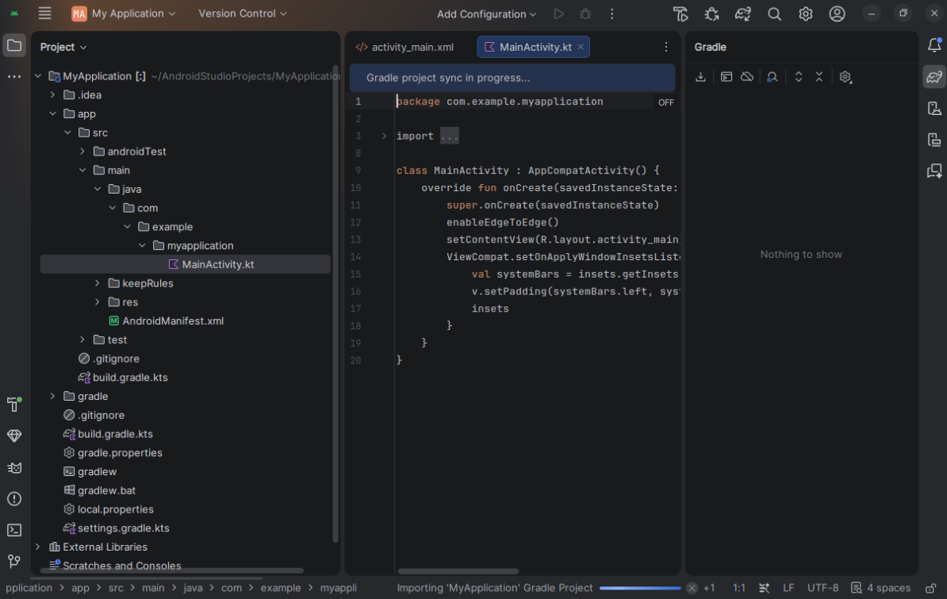Toggle Gradle offline mode
This screenshot has height=599, width=947.
(x=747, y=77)
